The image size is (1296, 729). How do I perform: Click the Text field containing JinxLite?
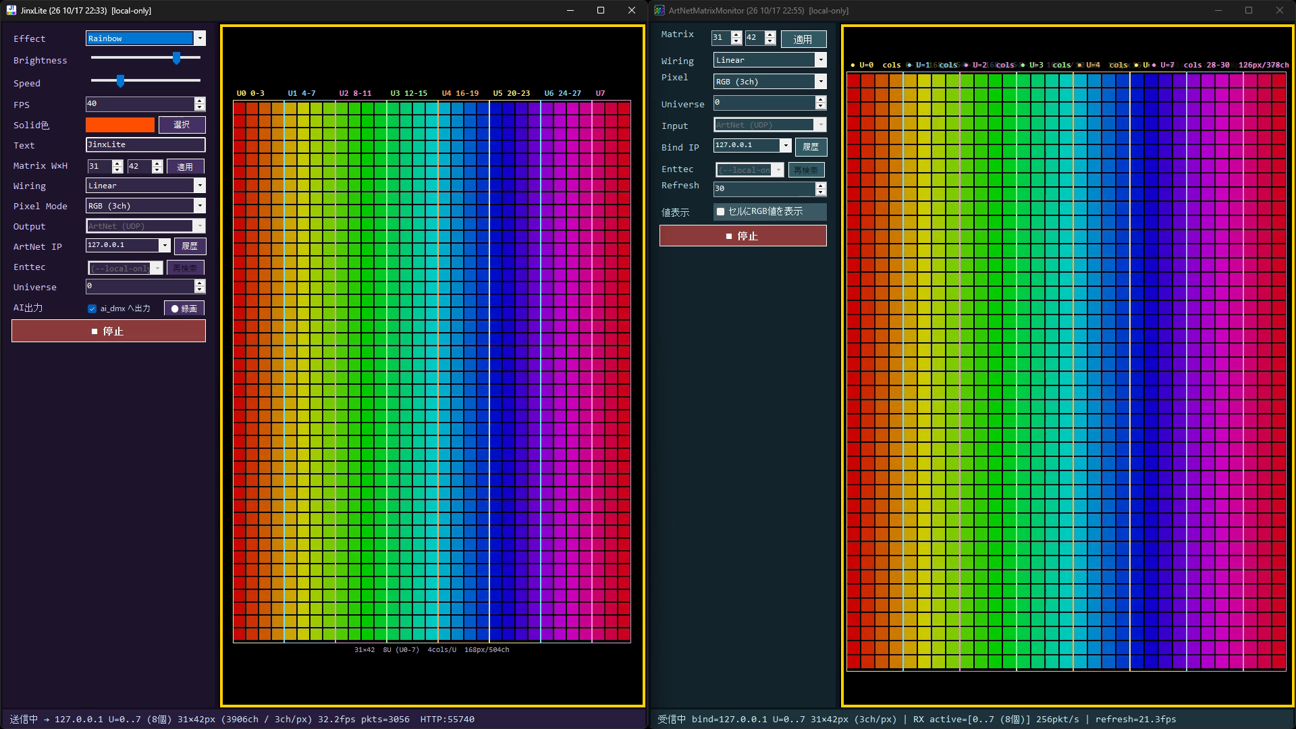(146, 144)
